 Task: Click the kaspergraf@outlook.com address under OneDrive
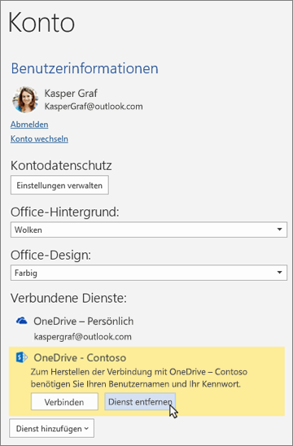tap(83, 337)
